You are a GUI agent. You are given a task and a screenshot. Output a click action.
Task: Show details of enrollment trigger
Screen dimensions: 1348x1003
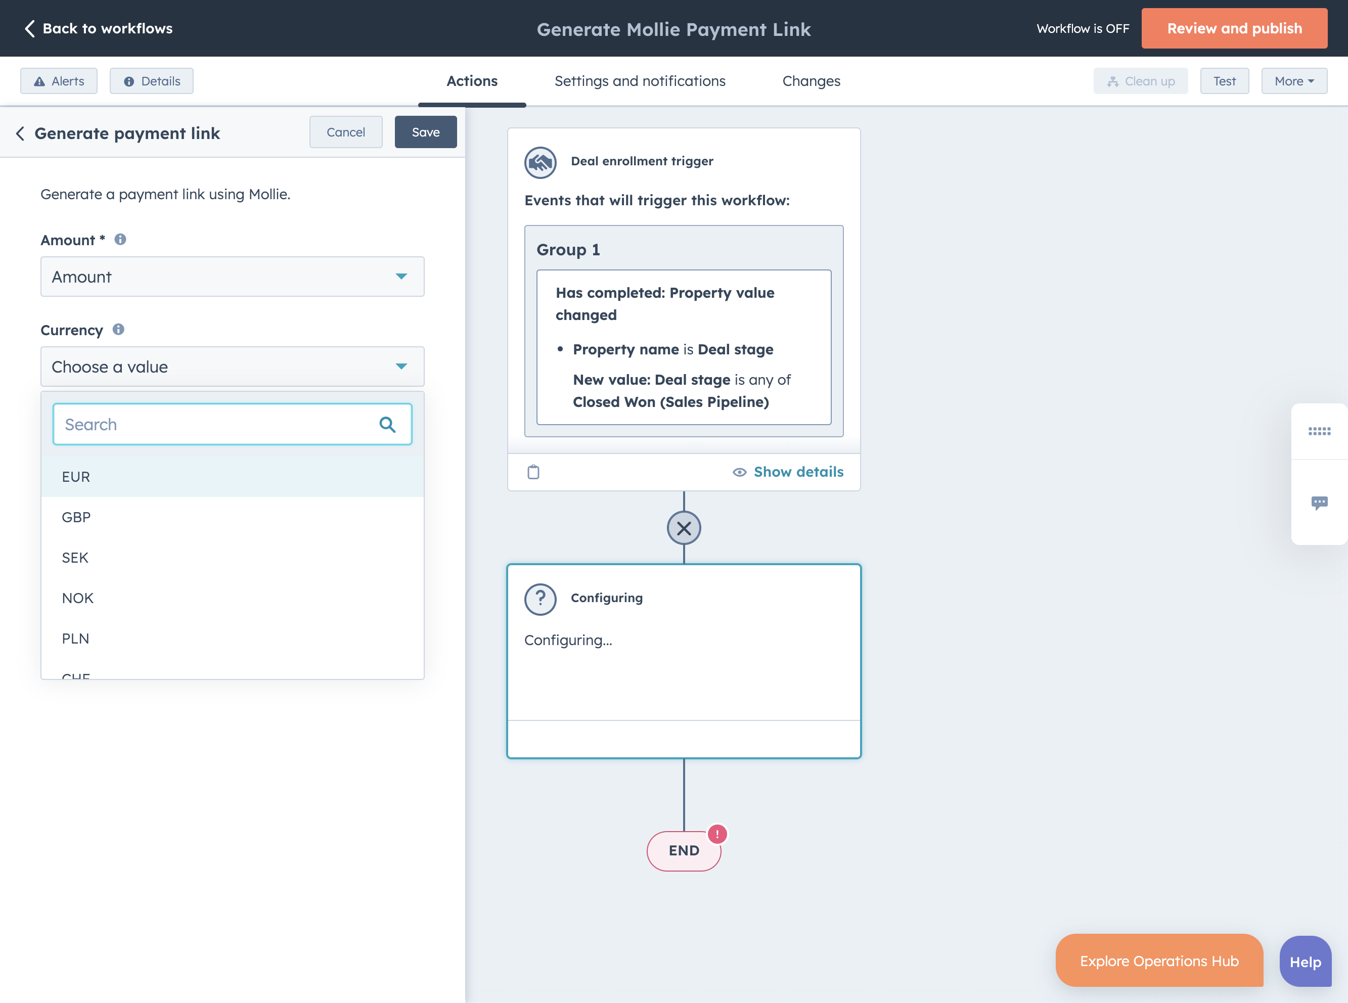tap(788, 472)
